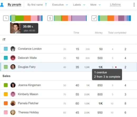Open Deborah Waite's avatar

[x=13, y=58]
